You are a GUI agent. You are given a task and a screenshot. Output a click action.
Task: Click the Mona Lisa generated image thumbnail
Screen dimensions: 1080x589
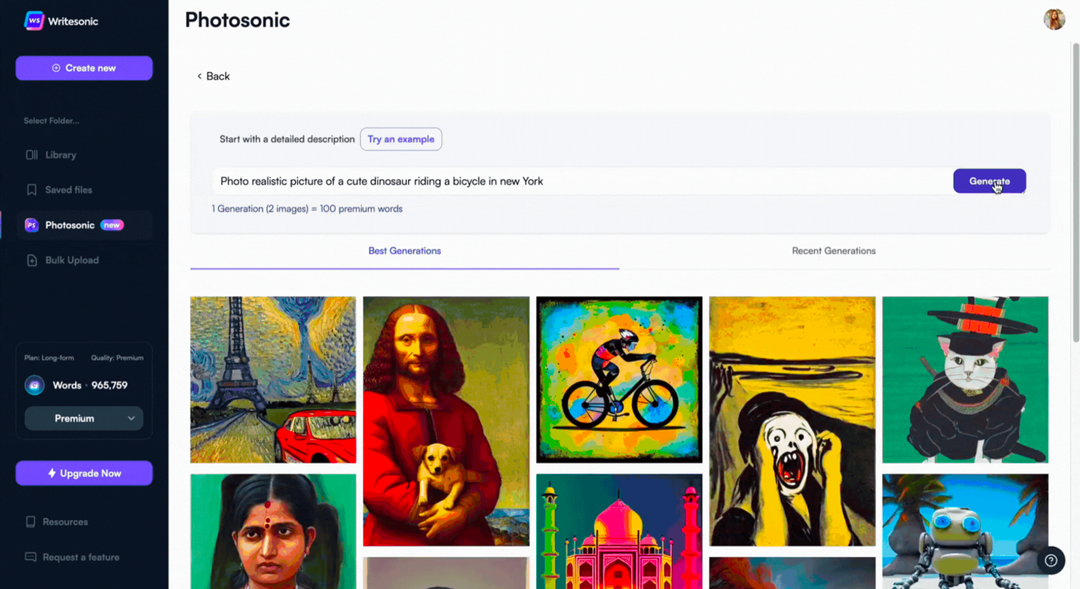point(446,419)
